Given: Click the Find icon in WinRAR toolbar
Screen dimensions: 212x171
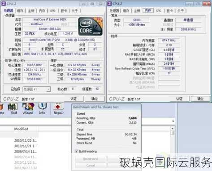Looking at the screenshot, I should tap(13, 108).
